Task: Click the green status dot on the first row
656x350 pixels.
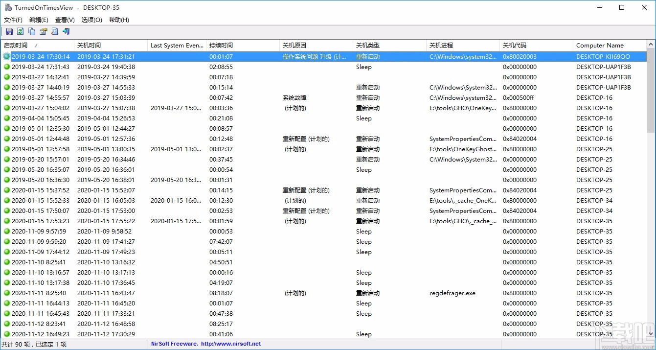Action: click(x=6, y=56)
